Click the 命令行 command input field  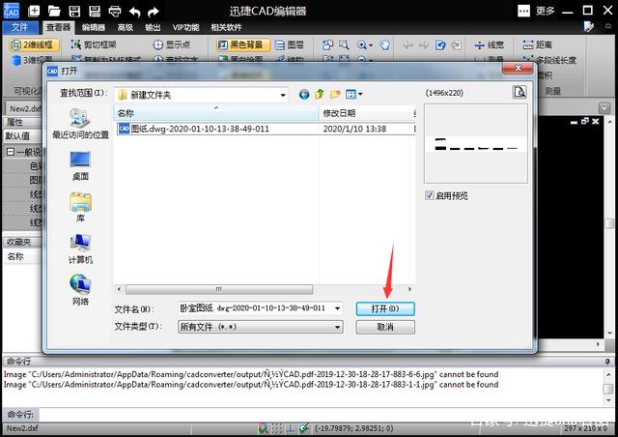pos(327,415)
